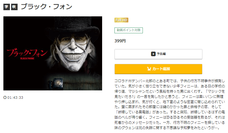The height and width of the screenshot is (133, 228).
Task: Select the 動画ポイント対象 green label
Action: (x=129, y=30)
